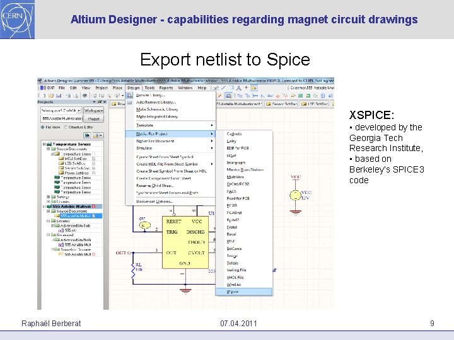Click the place line drawing icon
Viewport: 454px width, 340px height.
pos(223,88)
